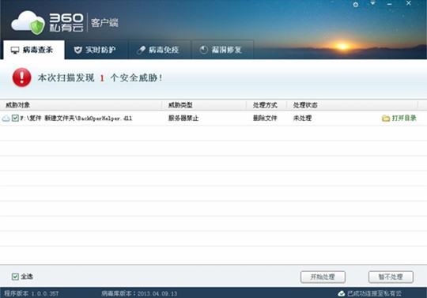Sort by the 威胁类型 column header
This screenshot has width=427, height=298.
click(x=204, y=105)
